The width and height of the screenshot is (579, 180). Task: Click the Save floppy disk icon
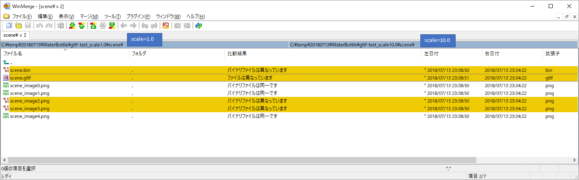(28, 26)
